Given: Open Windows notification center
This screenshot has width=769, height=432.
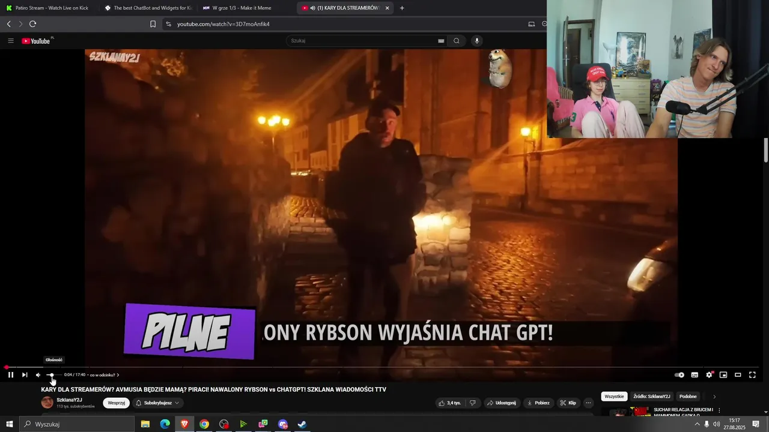Looking at the screenshot, I should click(x=756, y=424).
